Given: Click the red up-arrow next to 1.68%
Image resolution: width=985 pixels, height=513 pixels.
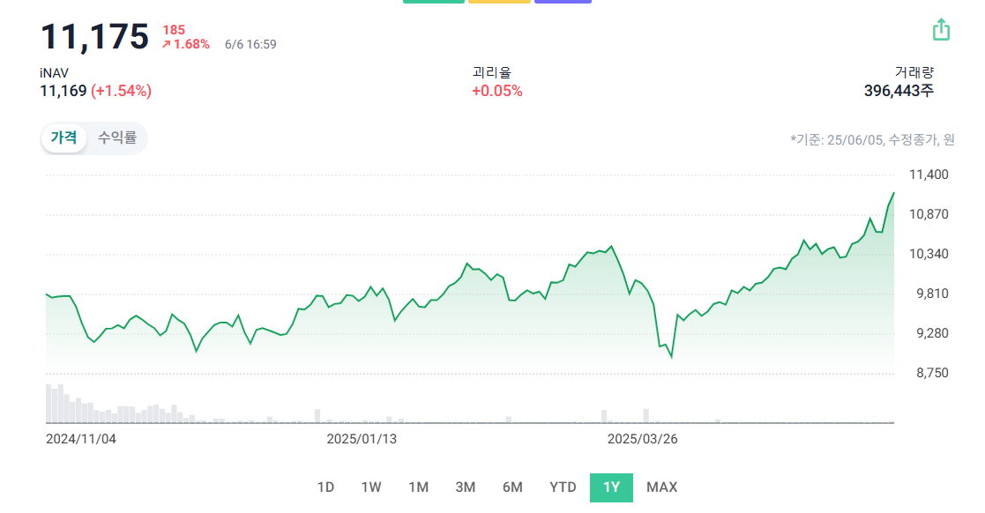Looking at the screenshot, I should pyautogui.click(x=166, y=44).
